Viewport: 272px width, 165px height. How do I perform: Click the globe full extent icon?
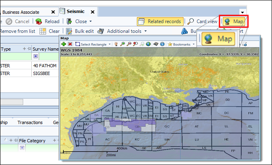coord(148,44)
